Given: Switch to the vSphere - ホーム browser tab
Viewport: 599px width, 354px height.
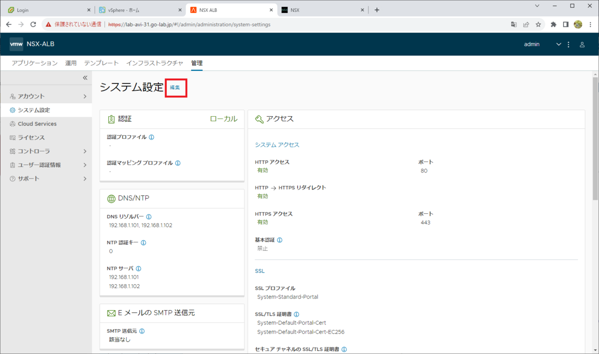Looking at the screenshot, I should point(140,10).
